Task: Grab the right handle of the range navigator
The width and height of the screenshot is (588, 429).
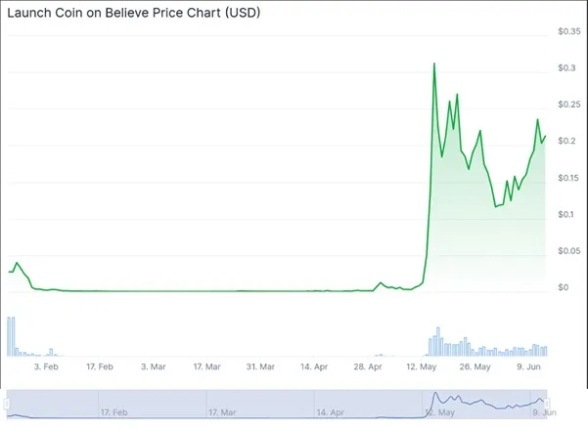Action: pyautogui.click(x=548, y=403)
